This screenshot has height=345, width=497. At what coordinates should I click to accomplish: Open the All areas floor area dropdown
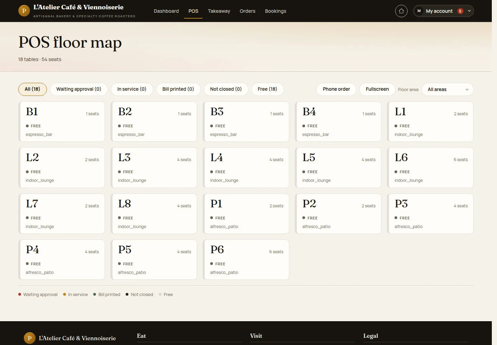coord(448,89)
